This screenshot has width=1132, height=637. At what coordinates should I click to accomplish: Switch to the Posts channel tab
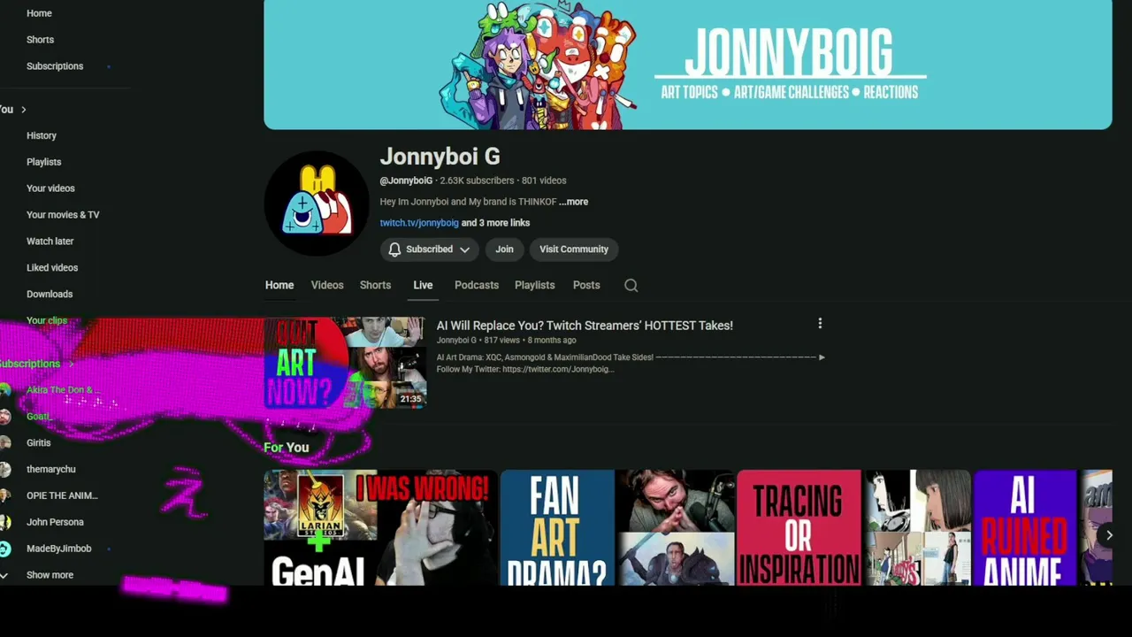pyautogui.click(x=586, y=285)
